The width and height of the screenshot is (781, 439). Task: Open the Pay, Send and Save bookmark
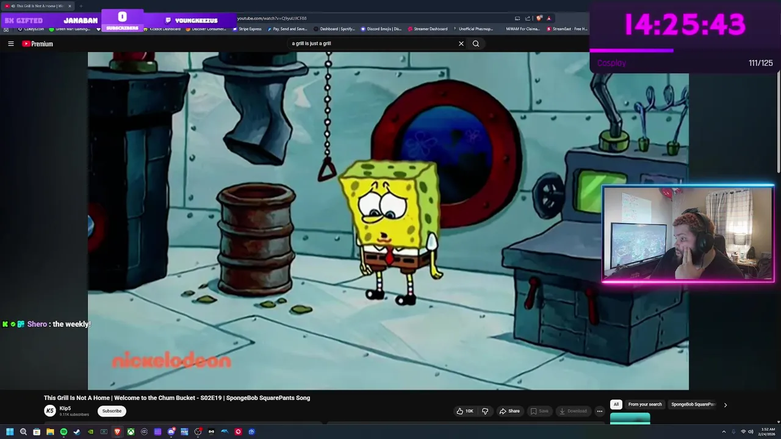pos(287,29)
